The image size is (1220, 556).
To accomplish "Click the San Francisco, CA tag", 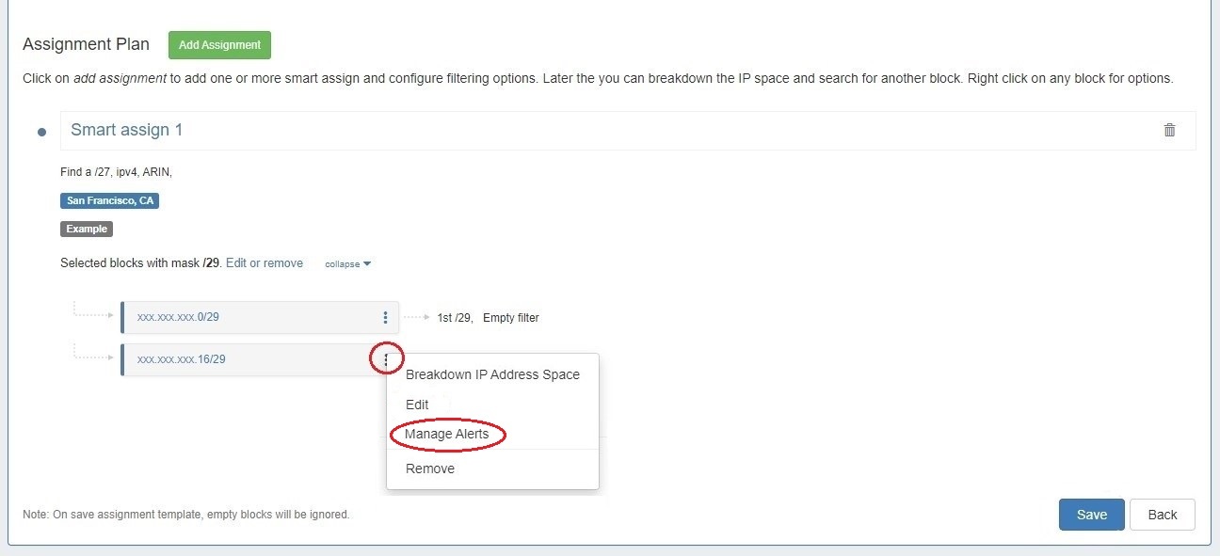I will point(109,201).
